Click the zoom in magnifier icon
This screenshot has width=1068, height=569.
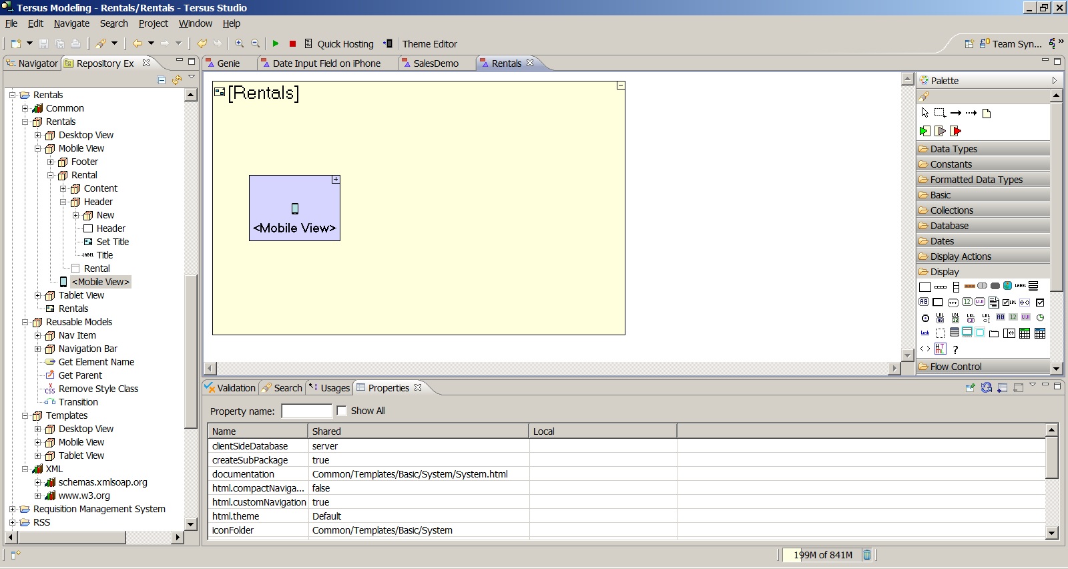(x=239, y=43)
